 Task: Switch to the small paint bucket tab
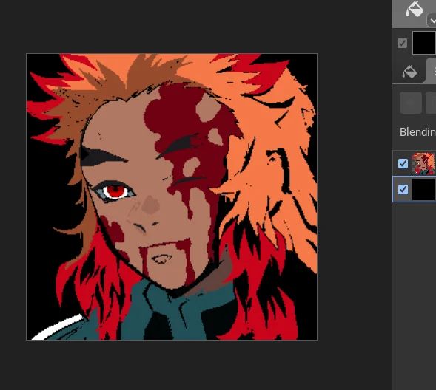(409, 72)
